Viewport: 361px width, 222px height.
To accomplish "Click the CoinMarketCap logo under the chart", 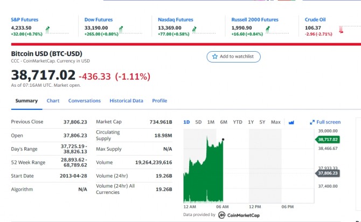I will pos(221,214).
